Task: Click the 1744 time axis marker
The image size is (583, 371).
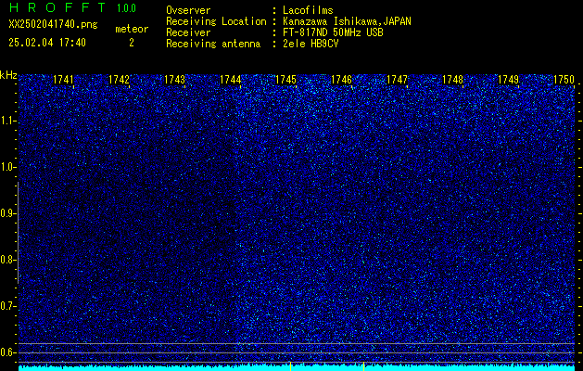Action: click(x=231, y=80)
